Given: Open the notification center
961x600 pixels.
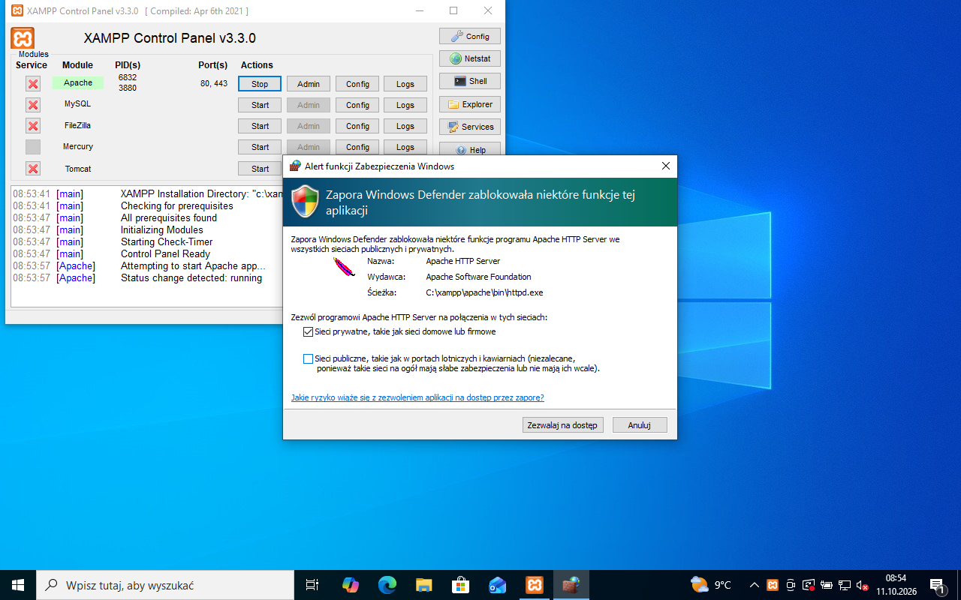Looking at the screenshot, I should coord(938,585).
